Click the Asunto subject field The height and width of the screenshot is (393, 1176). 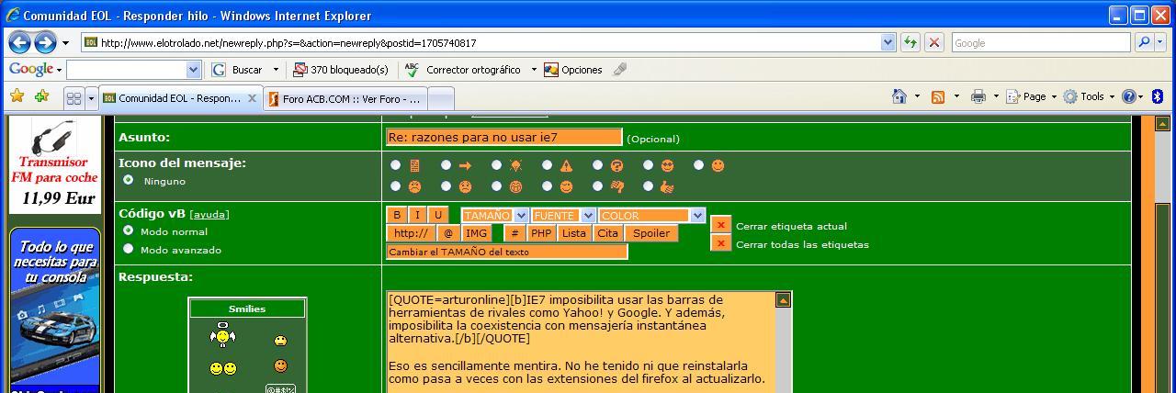[504, 137]
